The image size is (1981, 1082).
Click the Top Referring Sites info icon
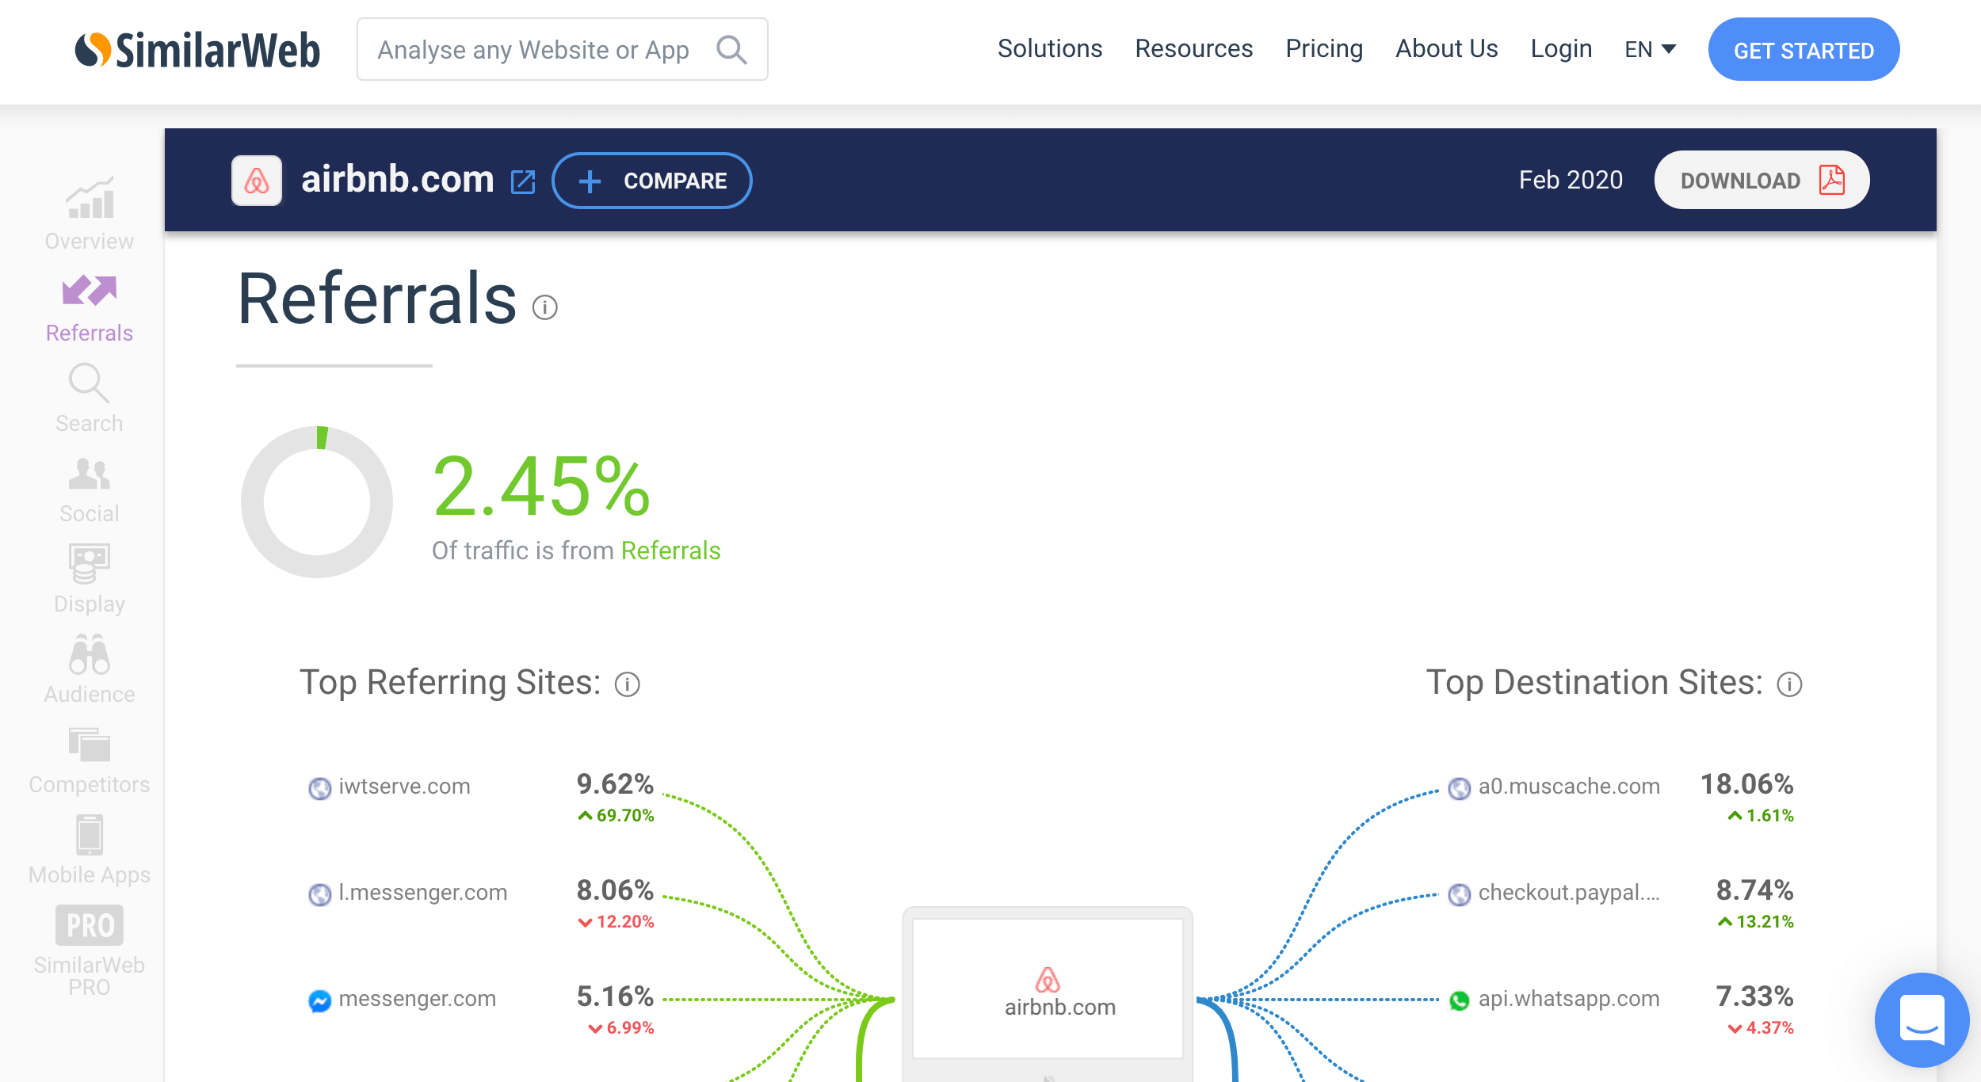(x=629, y=684)
